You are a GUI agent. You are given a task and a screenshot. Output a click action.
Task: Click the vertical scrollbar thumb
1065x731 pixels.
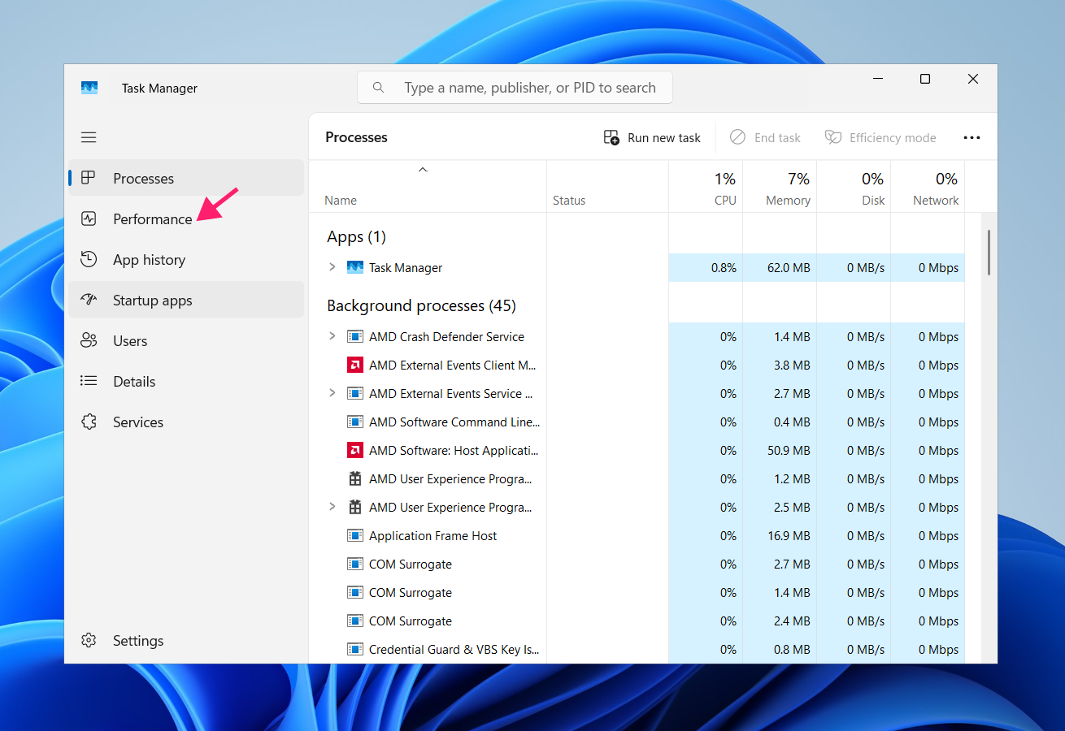(989, 252)
